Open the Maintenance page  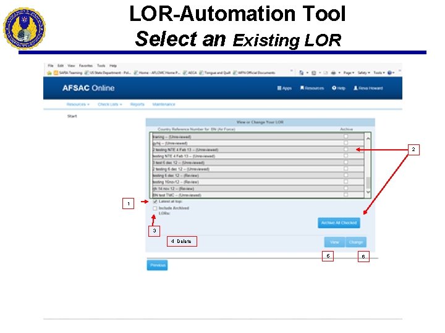tap(164, 104)
